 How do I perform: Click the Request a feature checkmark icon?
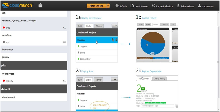(154, 6)
